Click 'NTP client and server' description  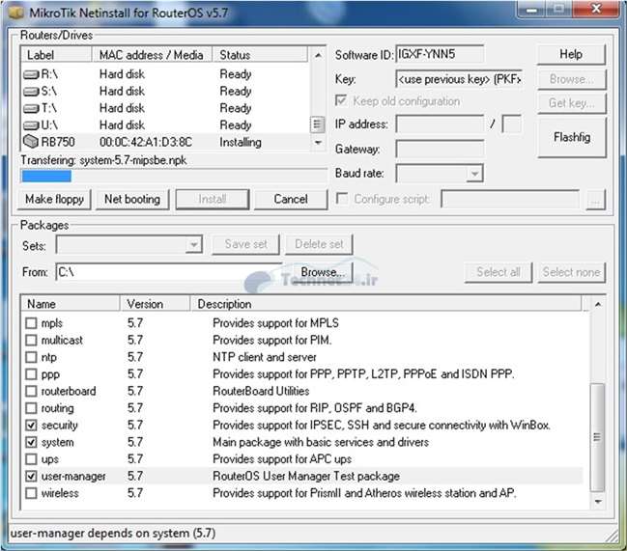pyautogui.click(x=265, y=357)
